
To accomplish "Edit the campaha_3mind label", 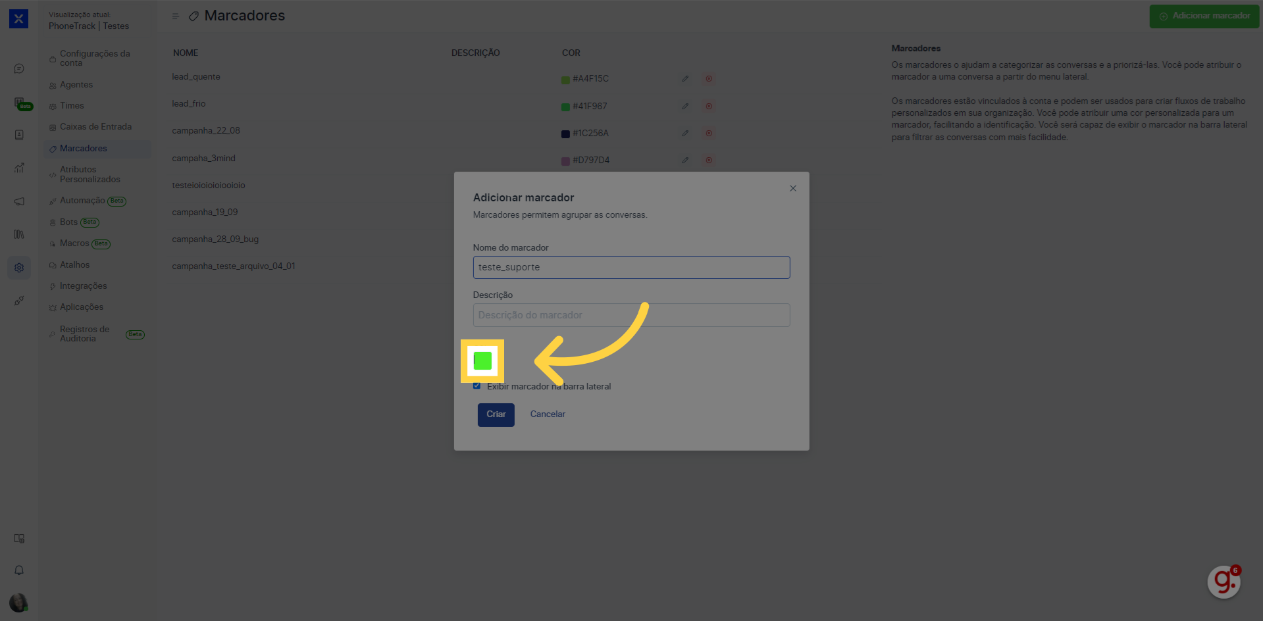I will tap(685, 160).
